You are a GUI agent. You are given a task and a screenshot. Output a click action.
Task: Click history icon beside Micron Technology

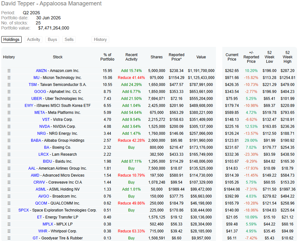point(9,78)
